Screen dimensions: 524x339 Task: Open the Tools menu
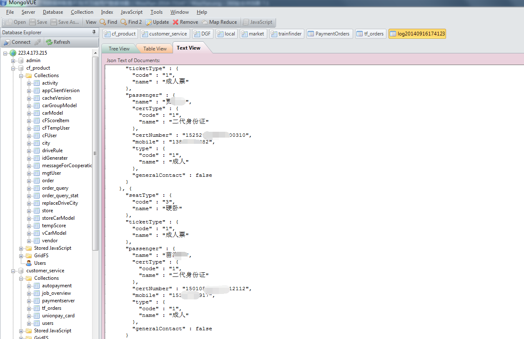point(157,12)
